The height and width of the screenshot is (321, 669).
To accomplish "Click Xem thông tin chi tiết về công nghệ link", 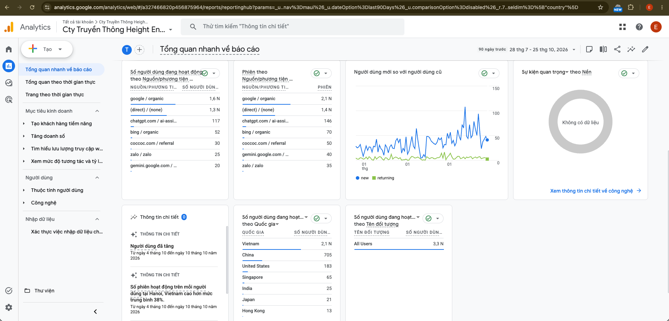I will [x=596, y=191].
